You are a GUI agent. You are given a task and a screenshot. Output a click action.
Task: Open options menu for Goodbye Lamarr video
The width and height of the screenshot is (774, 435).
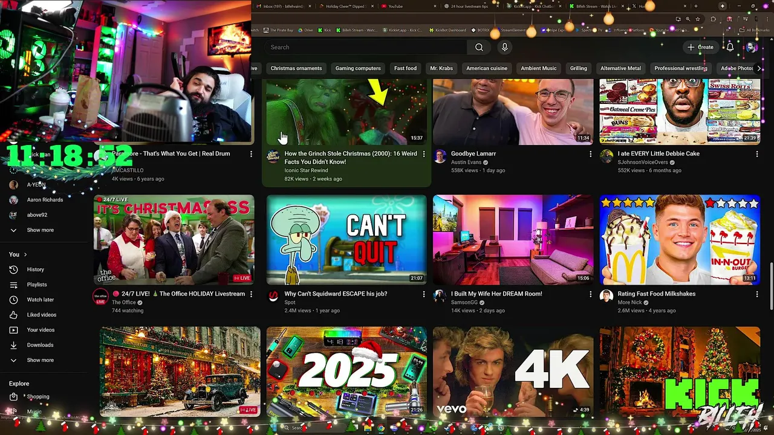(x=591, y=154)
